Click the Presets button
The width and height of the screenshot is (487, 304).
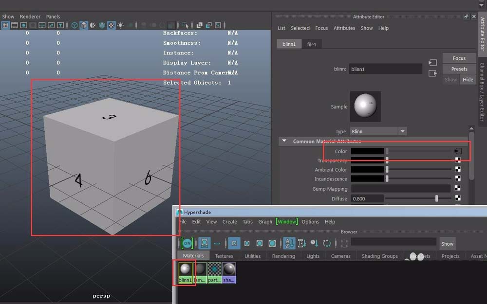tap(459, 69)
